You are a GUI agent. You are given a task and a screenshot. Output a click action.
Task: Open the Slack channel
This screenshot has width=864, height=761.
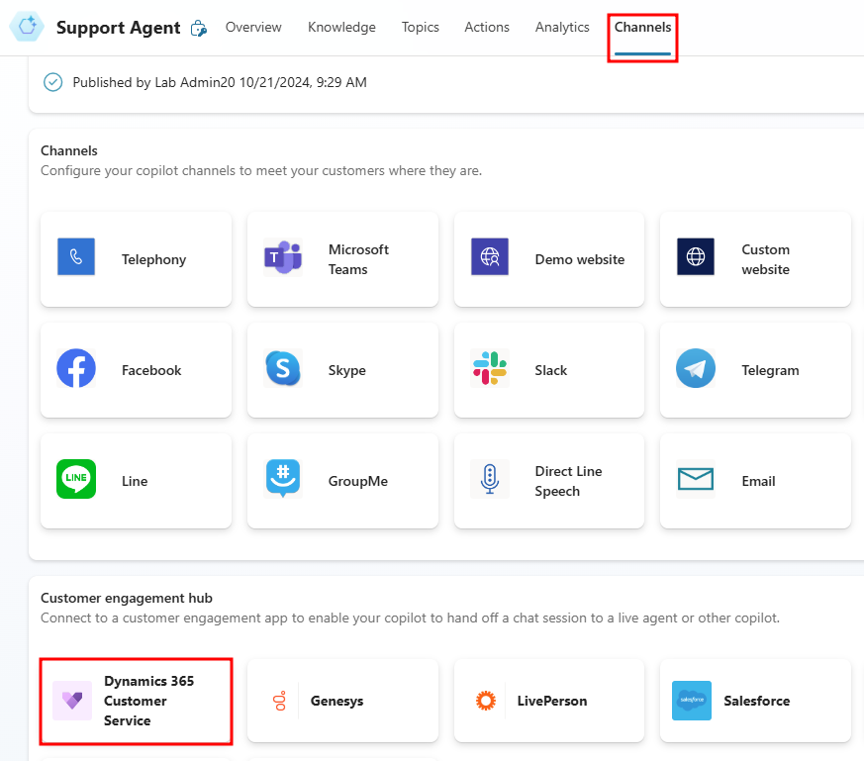pyautogui.click(x=549, y=369)
